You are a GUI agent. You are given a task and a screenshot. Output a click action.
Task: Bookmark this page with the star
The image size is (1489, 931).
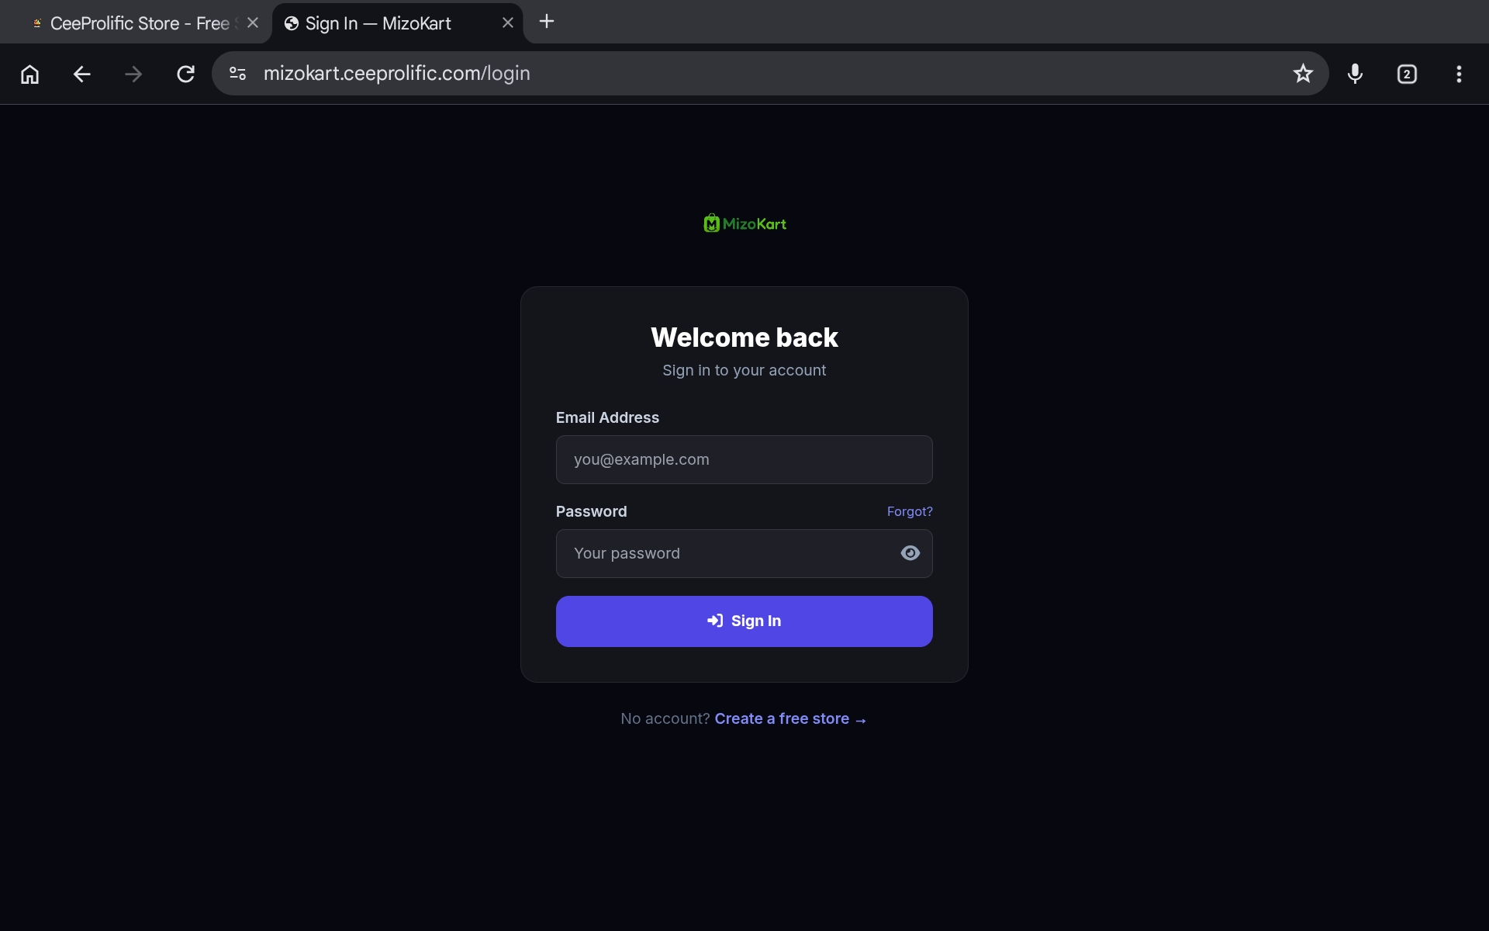tap(1303, 74)
